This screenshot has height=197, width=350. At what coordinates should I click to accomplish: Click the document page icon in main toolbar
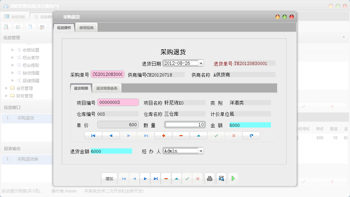(x=30, y=27)
